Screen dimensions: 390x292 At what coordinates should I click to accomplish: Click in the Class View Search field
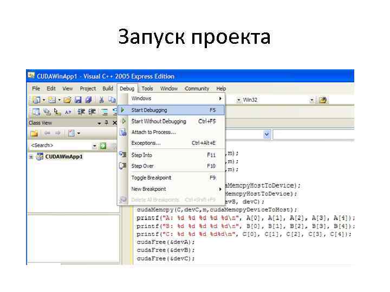(61, 145)
